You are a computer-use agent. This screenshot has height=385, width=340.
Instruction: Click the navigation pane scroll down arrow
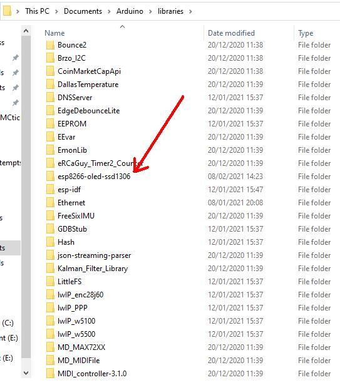point(26,373)
